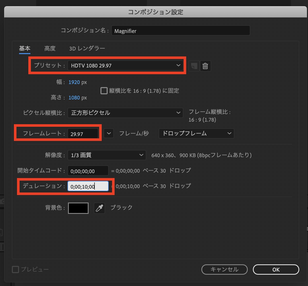308x286 pixels.
Task: Open the ドロップフレーム dropdown
Action: point(196,133)
